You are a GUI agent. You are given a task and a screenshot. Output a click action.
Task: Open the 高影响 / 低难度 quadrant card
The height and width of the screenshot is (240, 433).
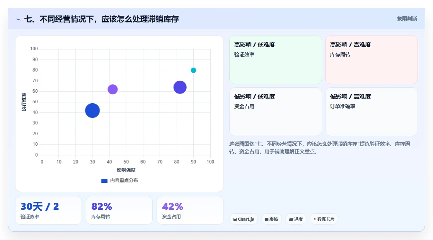(x=276, y=60)
